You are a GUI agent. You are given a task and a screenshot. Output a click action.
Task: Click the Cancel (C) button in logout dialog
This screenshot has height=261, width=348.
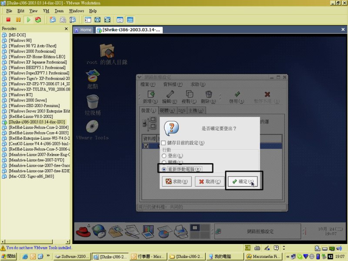click(x=210, y=181)
